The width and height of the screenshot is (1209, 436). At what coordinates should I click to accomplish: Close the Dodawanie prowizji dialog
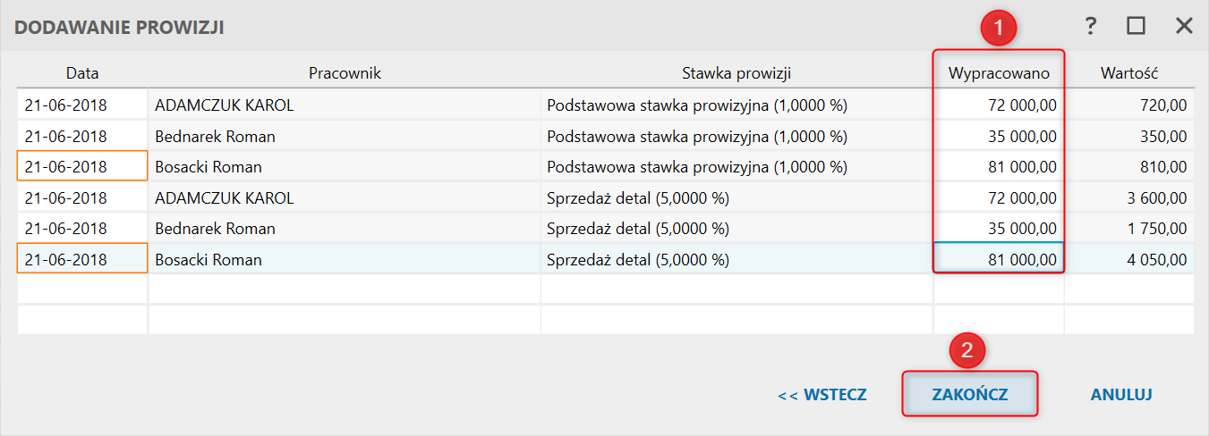click(x=1184, y=27)
